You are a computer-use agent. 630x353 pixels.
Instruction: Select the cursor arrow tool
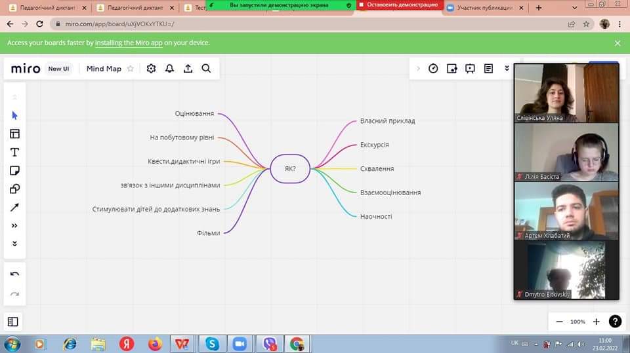click(x=15, y=115)
